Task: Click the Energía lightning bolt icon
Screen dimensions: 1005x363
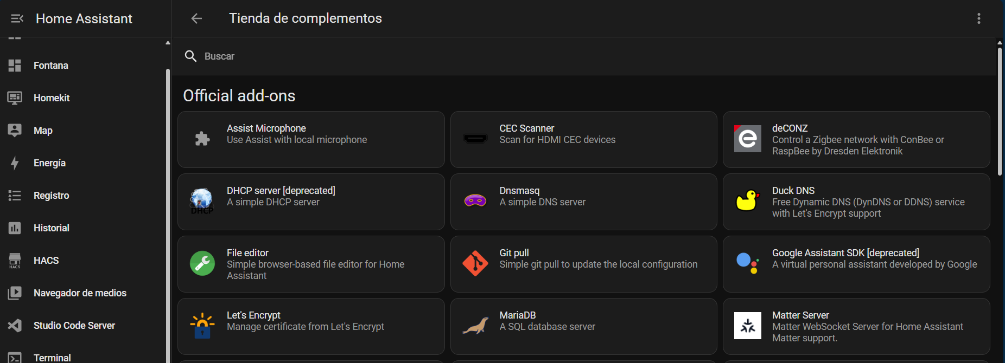Action: (x=15, y=163)
